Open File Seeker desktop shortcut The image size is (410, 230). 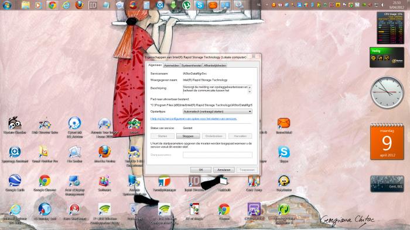coord(74,154)
